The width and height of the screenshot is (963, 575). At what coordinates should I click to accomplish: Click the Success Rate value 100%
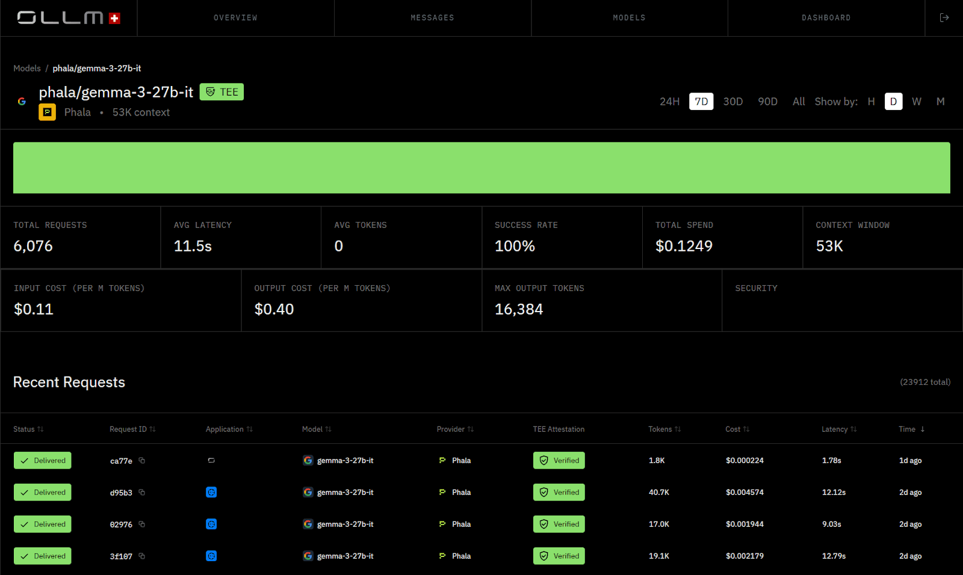pos(515,246)
